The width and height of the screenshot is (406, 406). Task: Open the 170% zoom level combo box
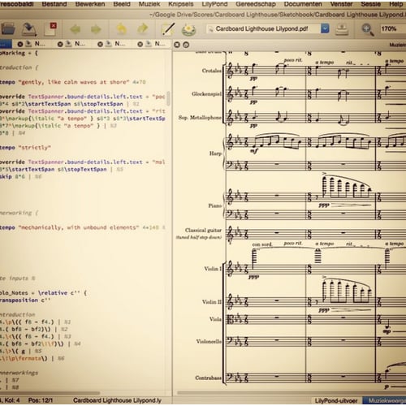392,28
